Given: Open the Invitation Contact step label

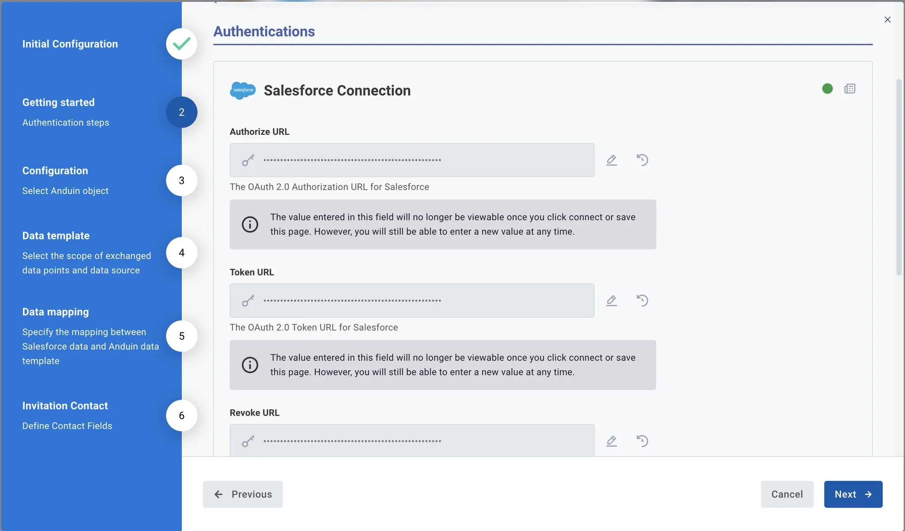Looking at the screenshot, I should 65,405.
